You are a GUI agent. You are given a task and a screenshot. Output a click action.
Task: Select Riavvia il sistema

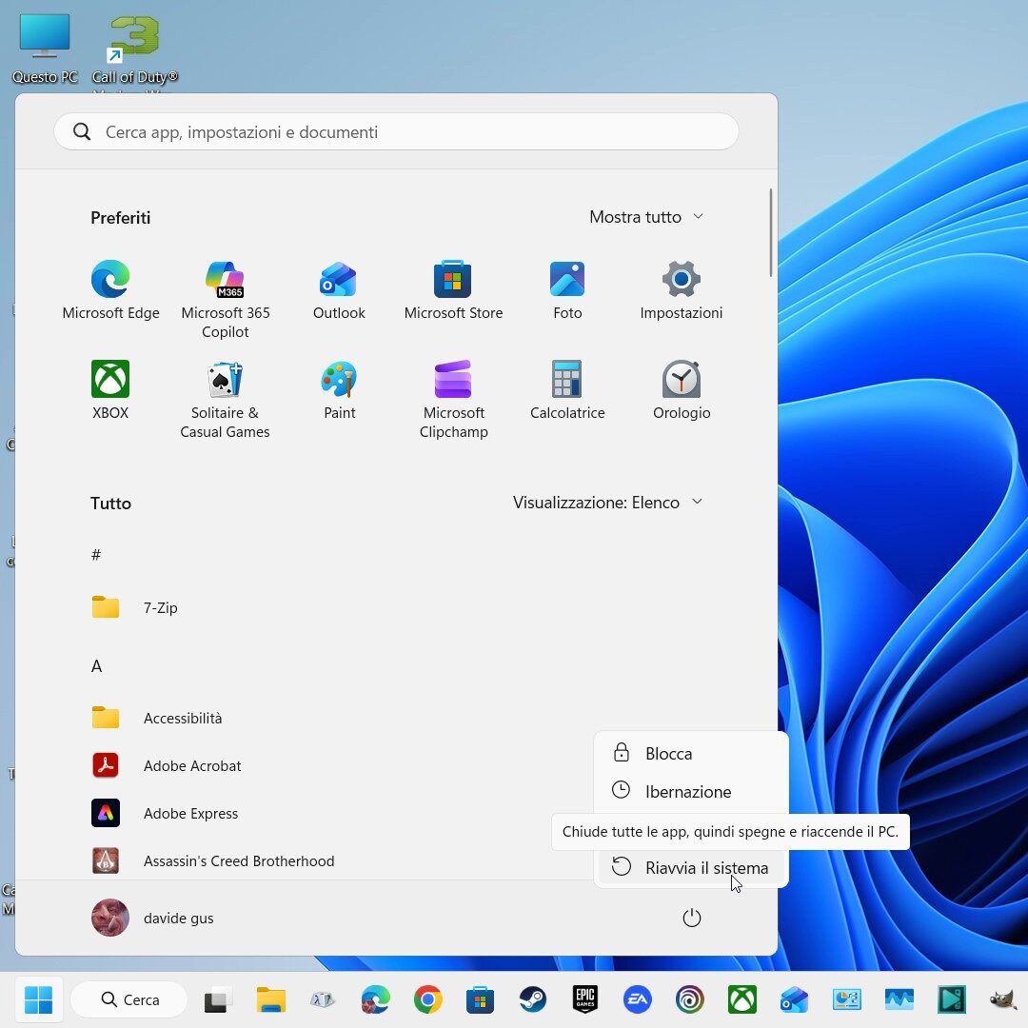[692, 867]
